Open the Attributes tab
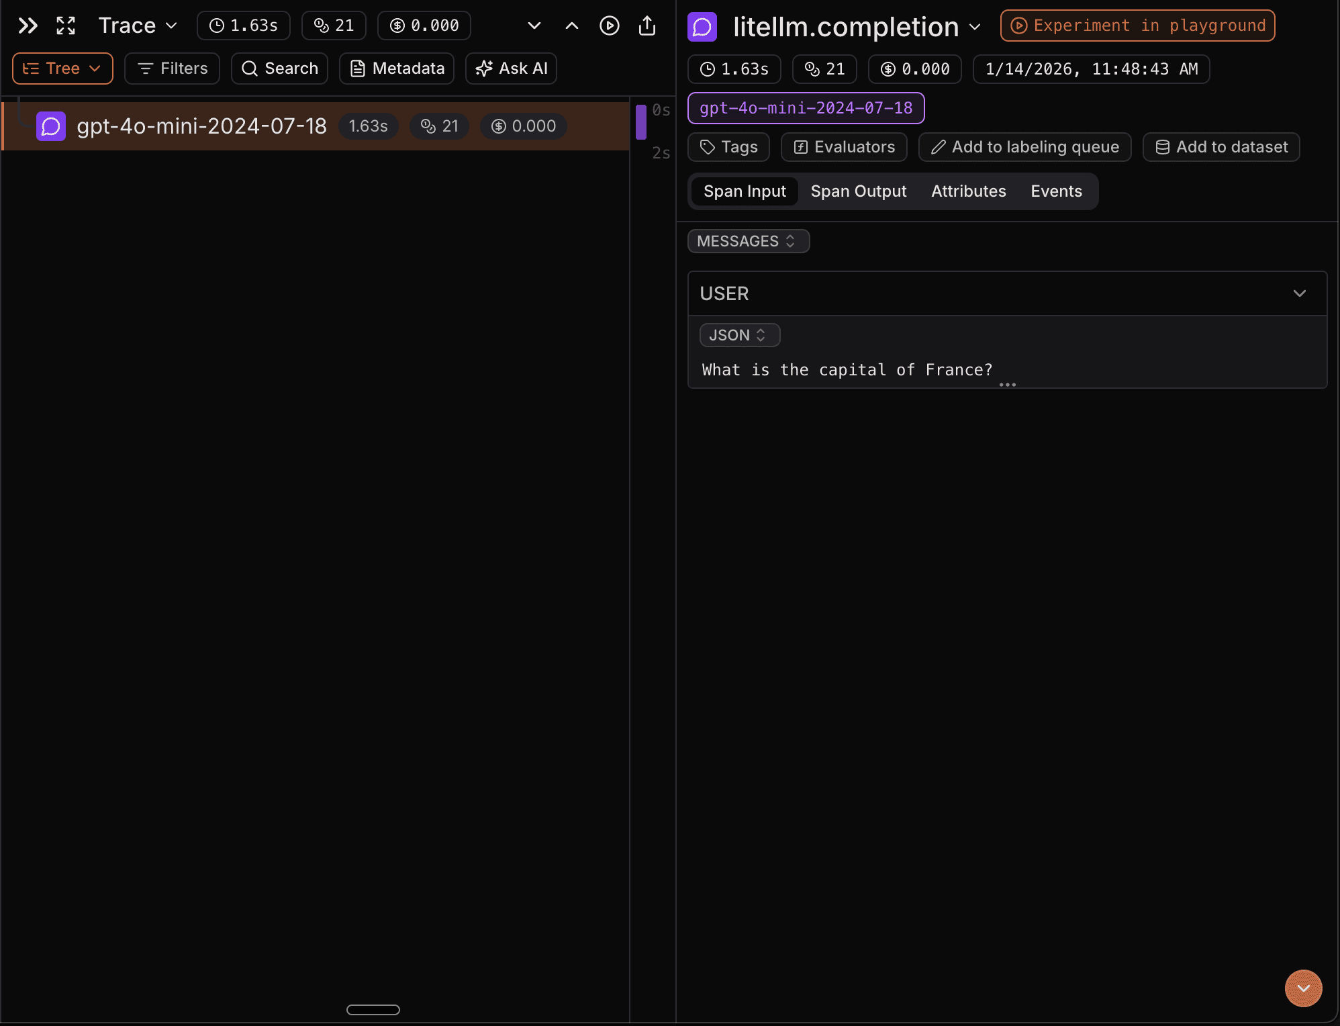 (x=968, y=191)
